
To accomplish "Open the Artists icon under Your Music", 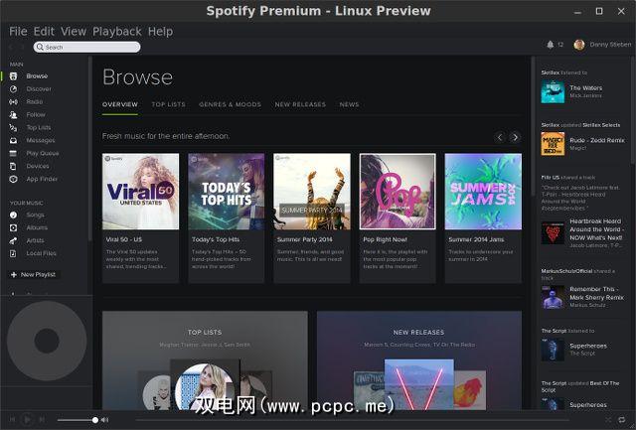I will point(13,240).
